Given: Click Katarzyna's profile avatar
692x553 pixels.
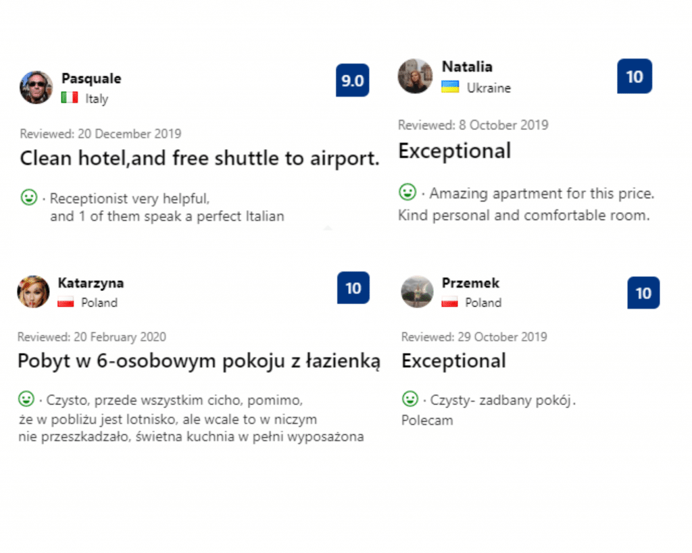Looking at the screenshot, I should pos(33,292).
